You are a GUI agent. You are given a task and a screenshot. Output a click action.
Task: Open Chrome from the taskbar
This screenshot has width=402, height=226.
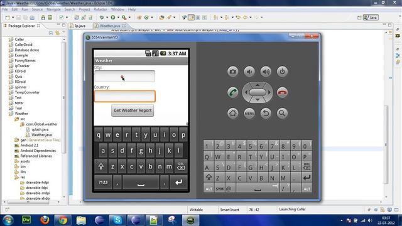tap(63, 220)
